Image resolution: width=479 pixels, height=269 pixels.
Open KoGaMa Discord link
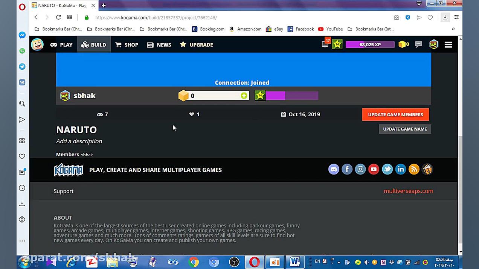[334, 169]
